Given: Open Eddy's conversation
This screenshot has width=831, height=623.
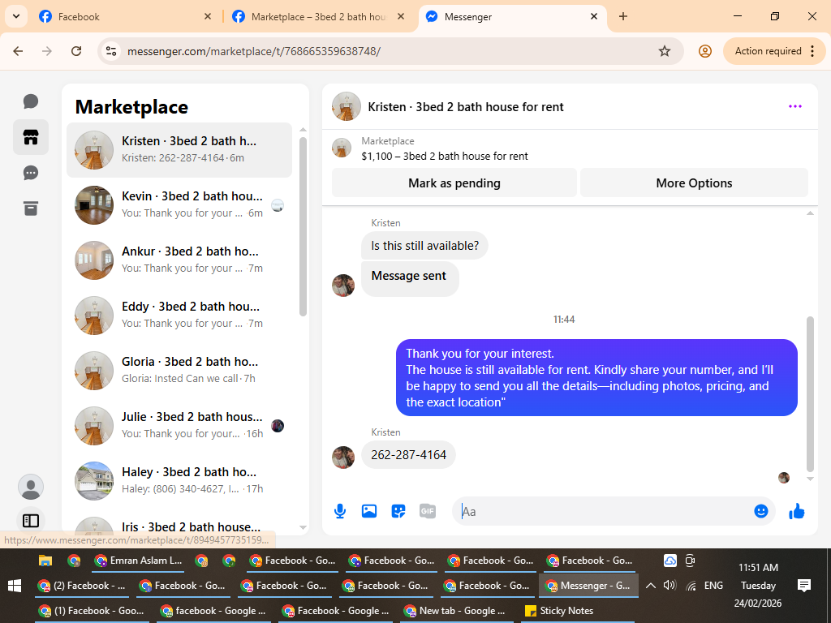Looking at the screenshot, I should pos(179,316).
